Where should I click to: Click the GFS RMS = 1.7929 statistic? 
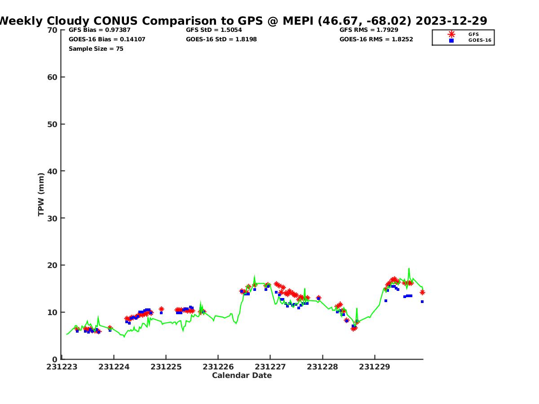click(x=368, y=30)
